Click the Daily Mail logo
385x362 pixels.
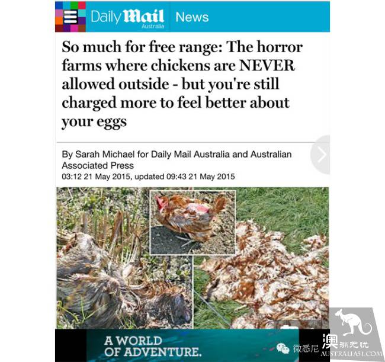click(127, 17)
